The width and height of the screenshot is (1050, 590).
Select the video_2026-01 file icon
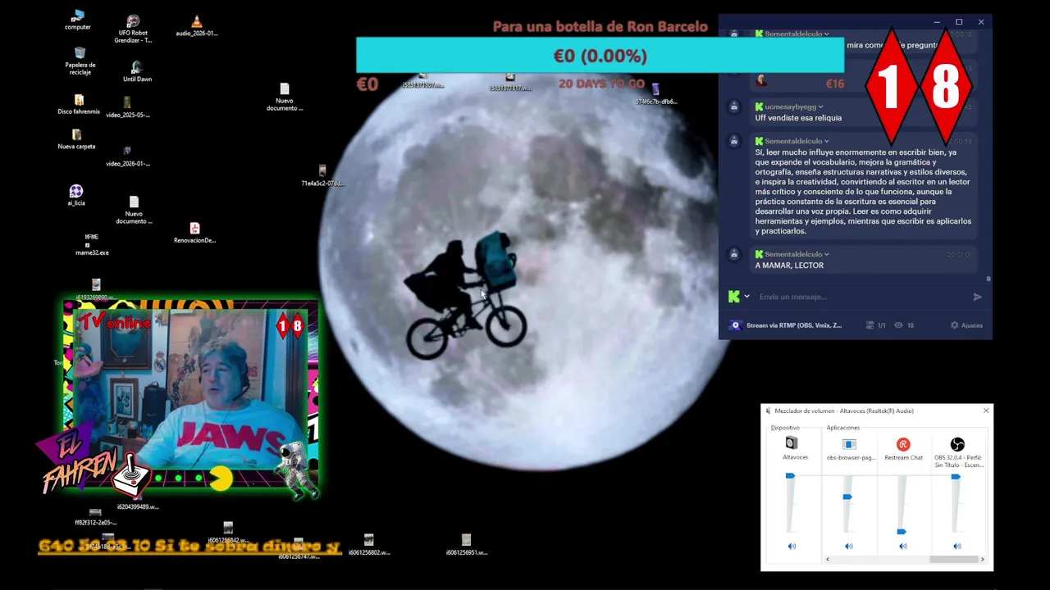[x=127, y=156]
